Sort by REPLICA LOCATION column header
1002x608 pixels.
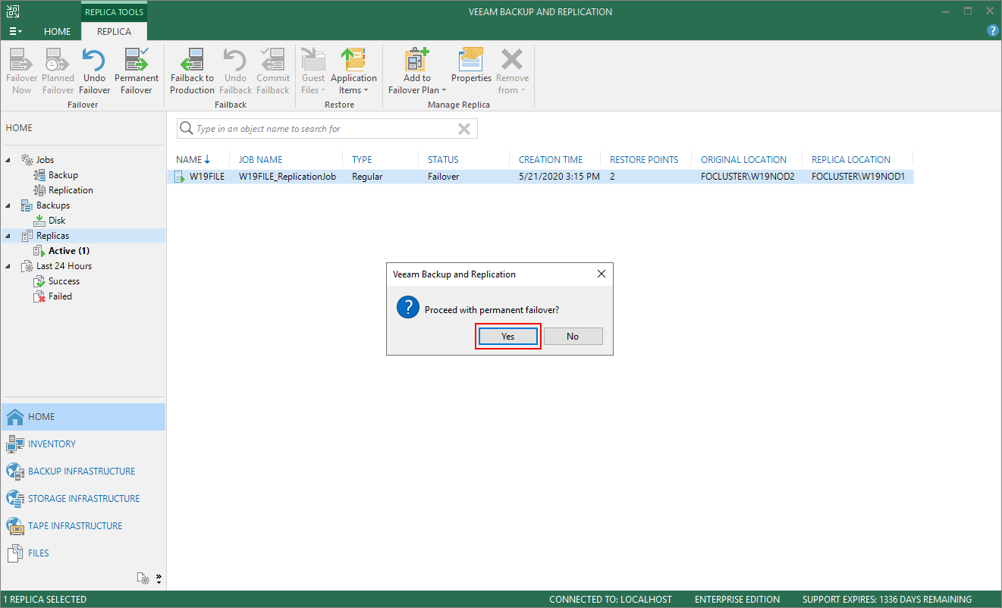[x=851, y=160]
